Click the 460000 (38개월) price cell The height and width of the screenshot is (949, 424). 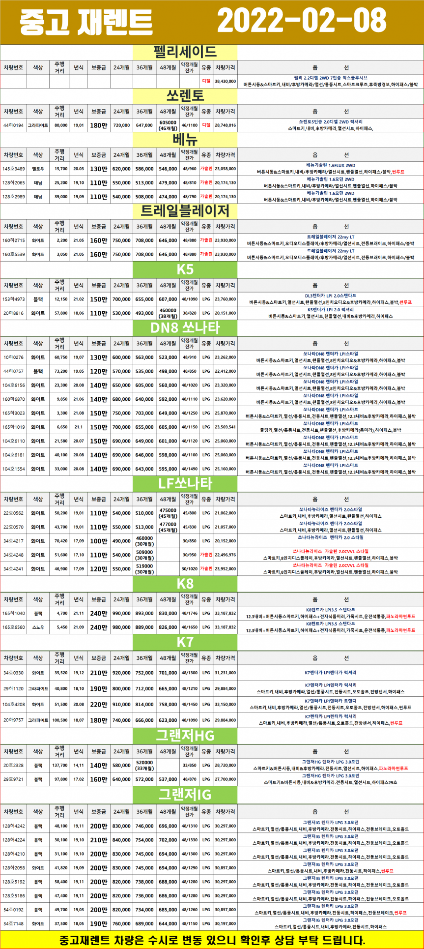[168, 313]
